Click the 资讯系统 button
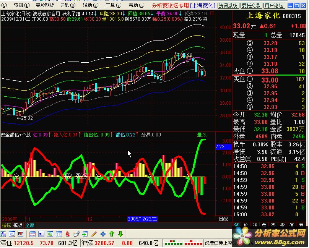 (228, 6)
